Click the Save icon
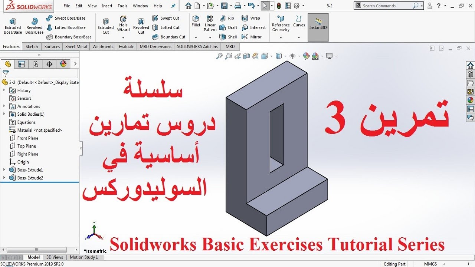 coord(224,6)
